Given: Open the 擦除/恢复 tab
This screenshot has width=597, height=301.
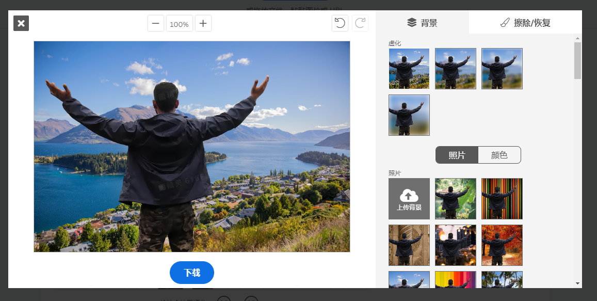Looking at the screenshot, I should pyautogui.click(x=525, y=22).
